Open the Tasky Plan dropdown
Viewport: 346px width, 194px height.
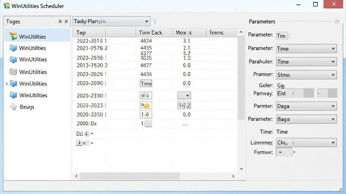(x=112, y=21)
